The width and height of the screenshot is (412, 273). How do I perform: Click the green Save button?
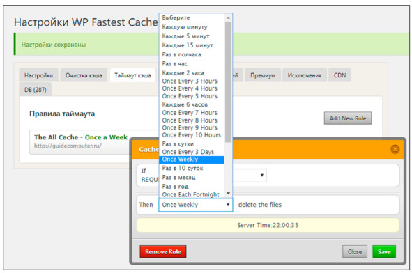tap(384, 251)
